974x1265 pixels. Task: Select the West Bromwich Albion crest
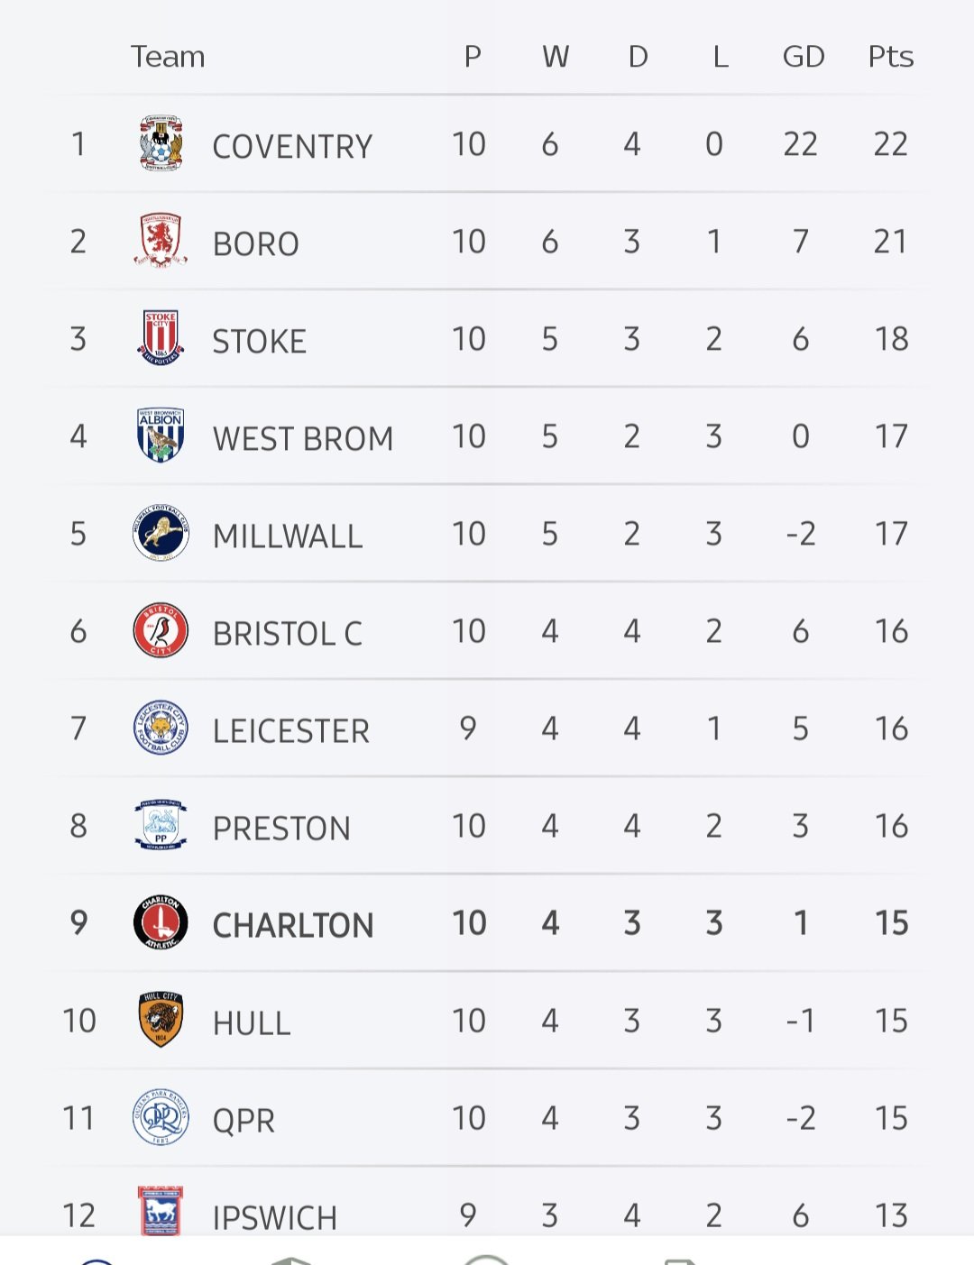[x=161, y=435]
